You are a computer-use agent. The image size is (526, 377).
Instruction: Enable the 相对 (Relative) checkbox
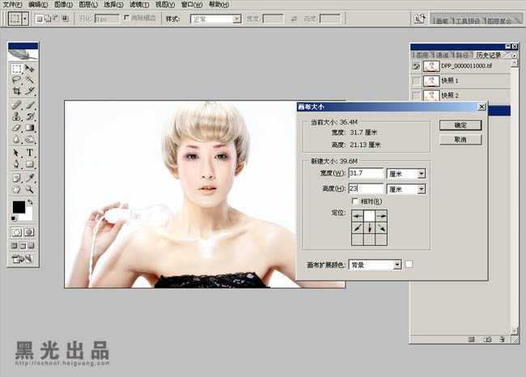tap(354, 201)
